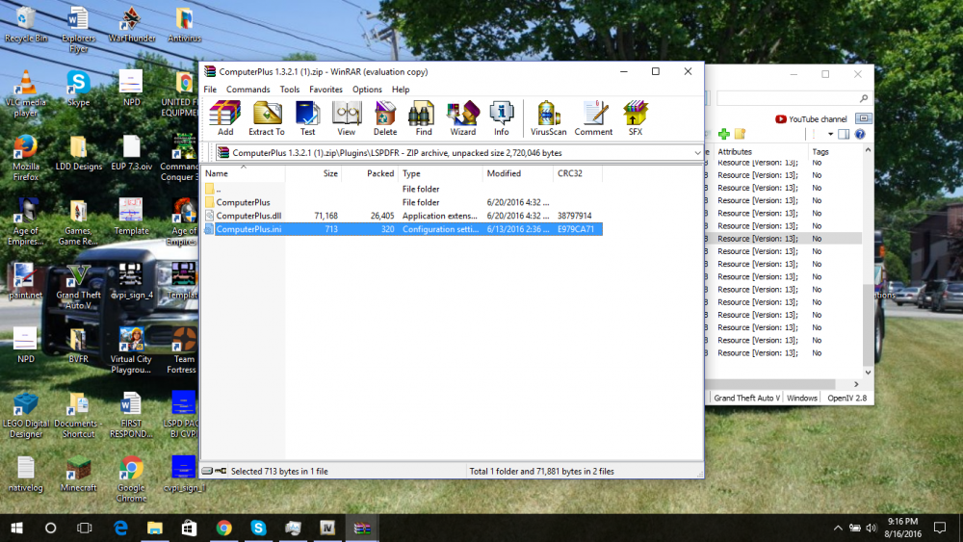Select the VLC media player desktop icon
Screen dimensions: 963x542
[x=25, y=94]
